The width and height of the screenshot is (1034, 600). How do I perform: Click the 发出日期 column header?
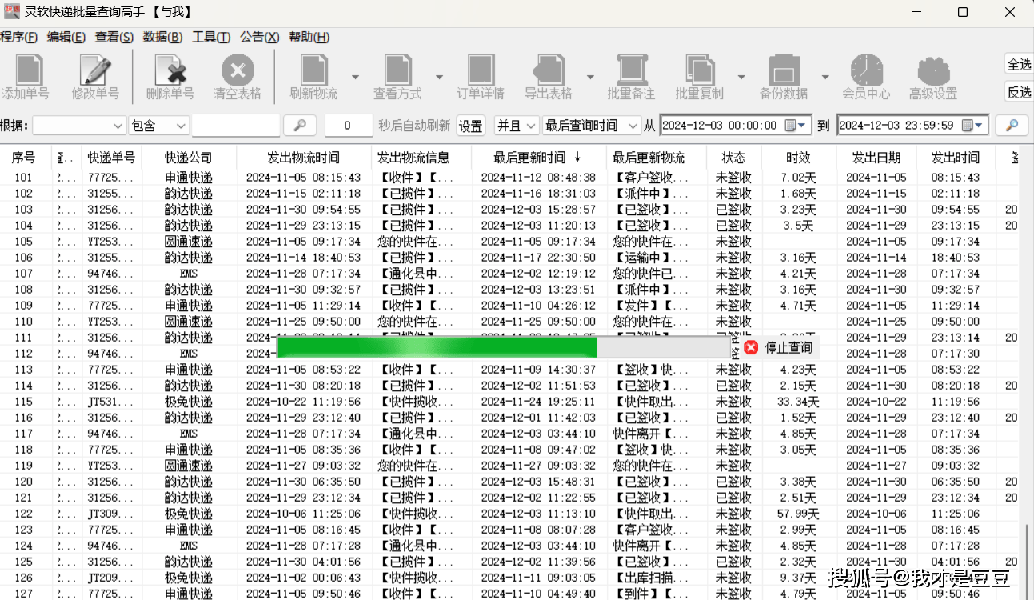point(876,158)
